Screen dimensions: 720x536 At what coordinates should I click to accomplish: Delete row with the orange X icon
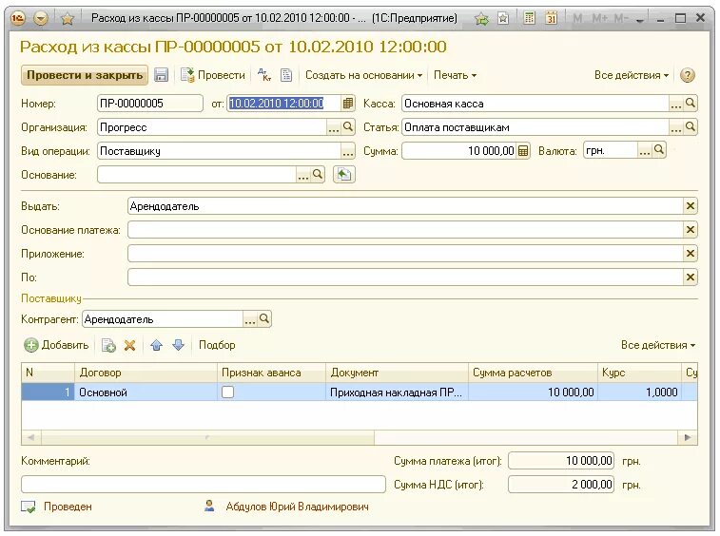[x=130, y=345]
